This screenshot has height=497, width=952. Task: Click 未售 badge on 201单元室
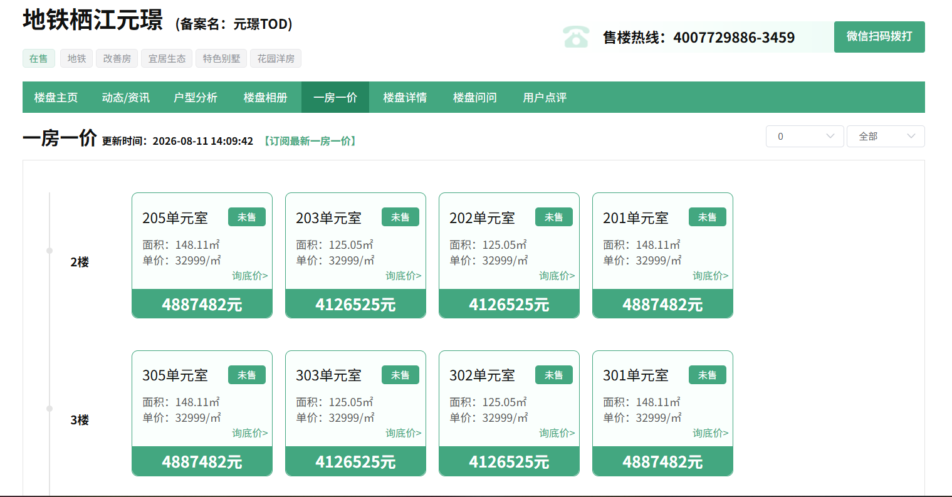pyautogui.click(x=708, y=217)
